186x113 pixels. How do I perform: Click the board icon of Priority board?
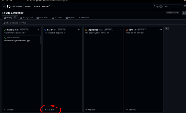point(21,18)
